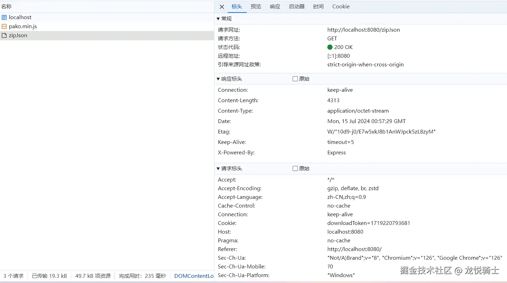Collapse the 请求标头 section

coord(218,169)
